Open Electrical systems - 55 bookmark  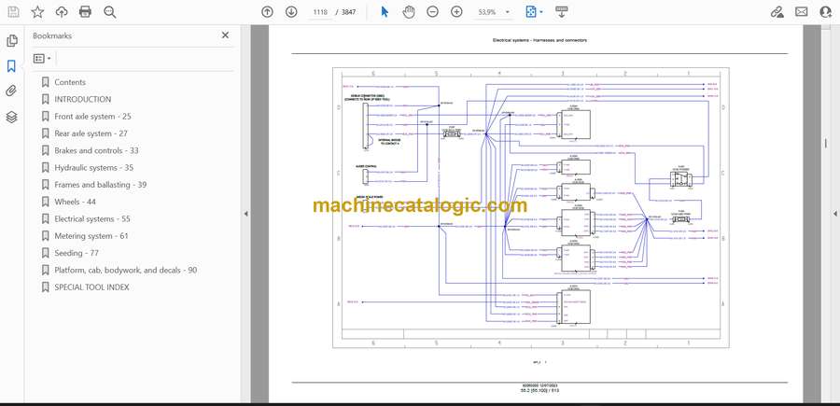[x=92, y=218]
